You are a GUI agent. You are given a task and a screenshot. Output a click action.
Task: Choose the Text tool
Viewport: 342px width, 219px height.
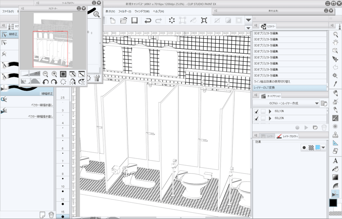(335, 161)
